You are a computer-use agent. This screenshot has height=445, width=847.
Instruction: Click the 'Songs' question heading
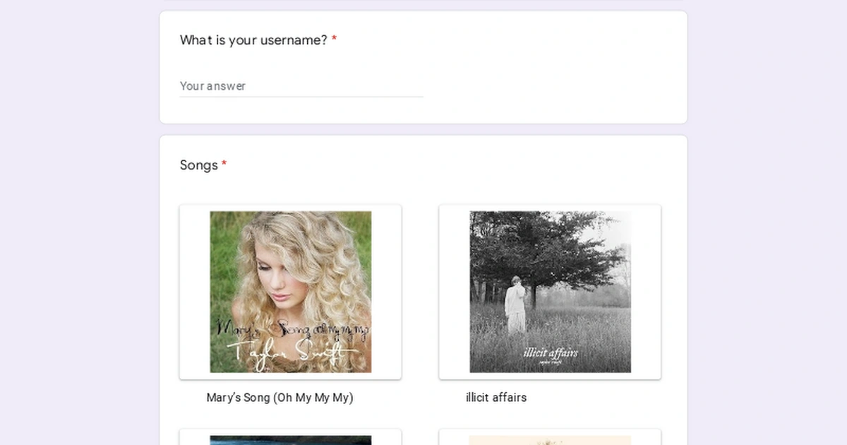(x=198, y=165)
